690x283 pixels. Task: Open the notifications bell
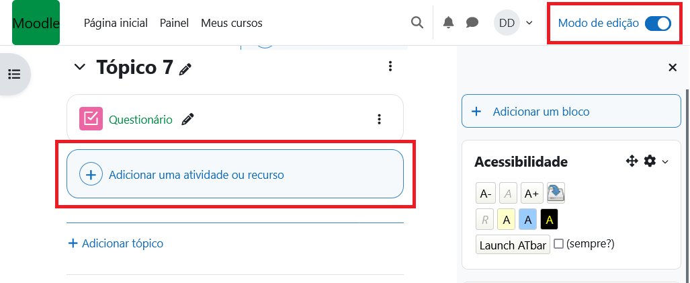pyautogui.click(x=449, y=23)
